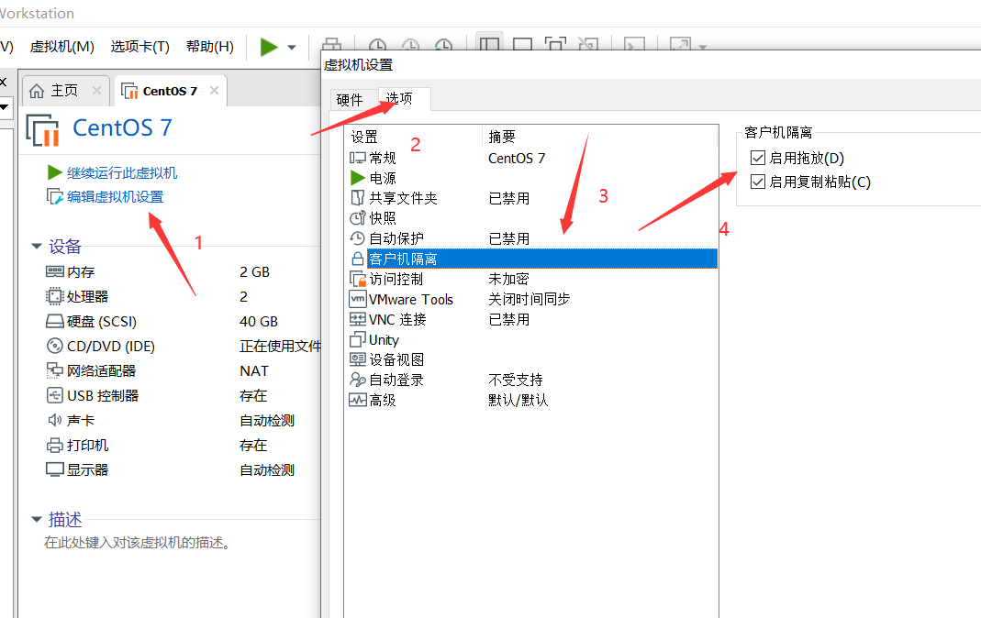Click the CentOS 7 logo above the summary
981x618 pixels.
pyautogui.click(x=42, y=131)
